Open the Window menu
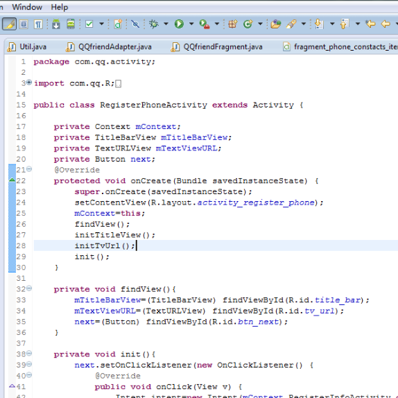 [27, 7]
